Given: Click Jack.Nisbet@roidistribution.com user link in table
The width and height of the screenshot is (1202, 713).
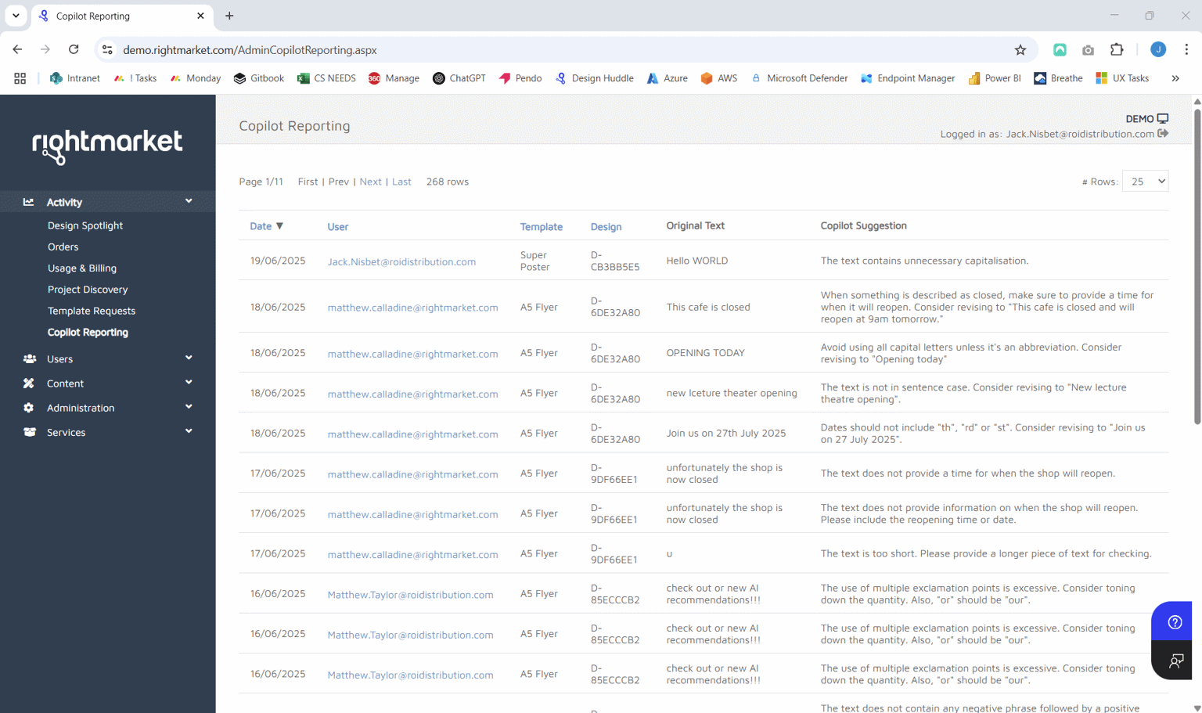Looking at the screenshot, I should [x=401, y=261].
